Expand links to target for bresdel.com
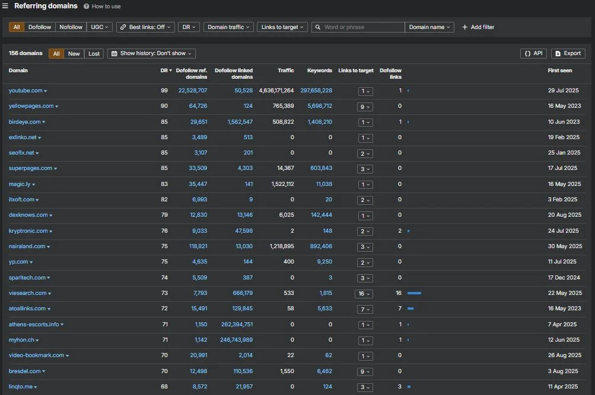 [365, 372]
